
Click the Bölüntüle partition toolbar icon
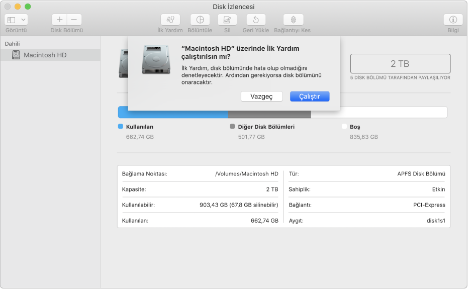(x=200, y=20)
